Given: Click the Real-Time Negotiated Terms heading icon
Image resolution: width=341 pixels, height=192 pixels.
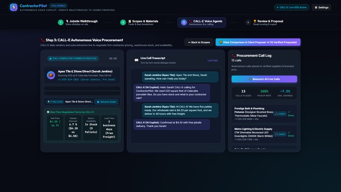Looking at the screenshot, I should (x=48, y=112).
